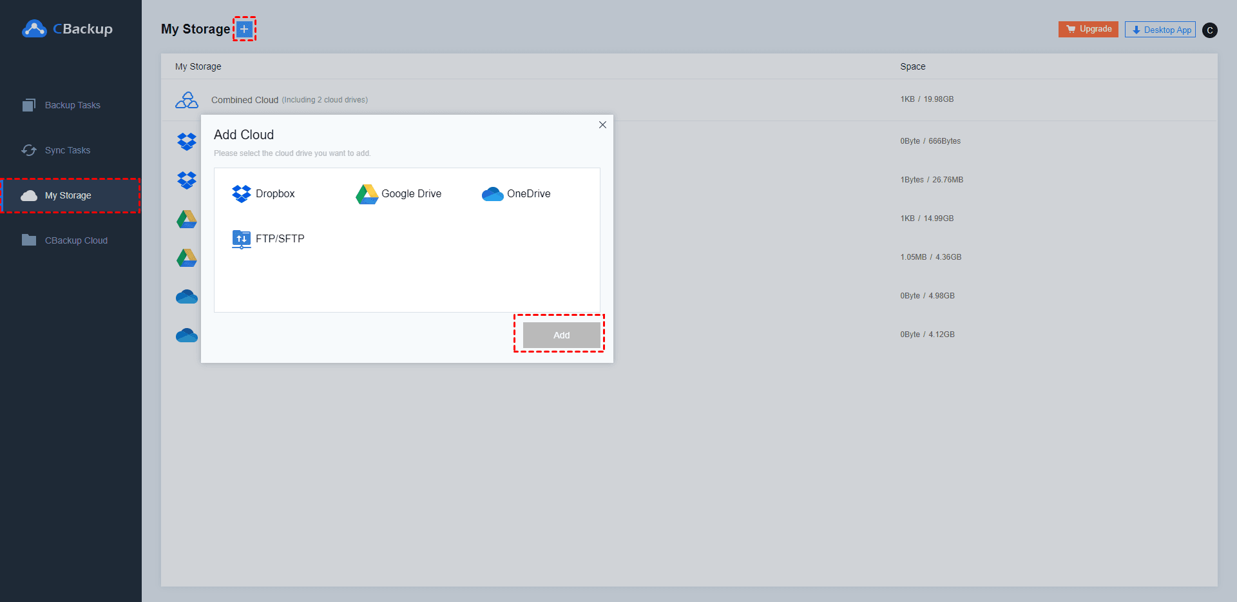Select OneDrive in Add Cloud dialog
Viewport: 1237px width, 602px height.
point(516,193)
